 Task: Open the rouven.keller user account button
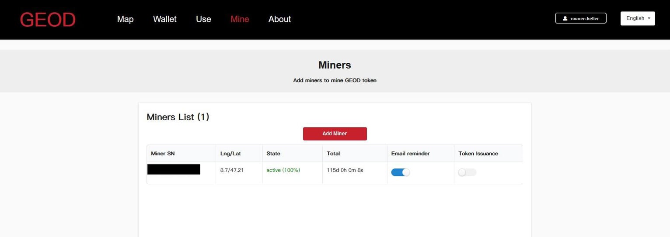click(x=580, y=18)
